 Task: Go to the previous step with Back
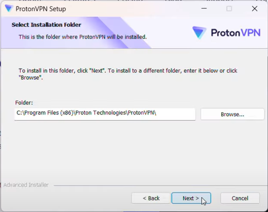tap(151, 198)
